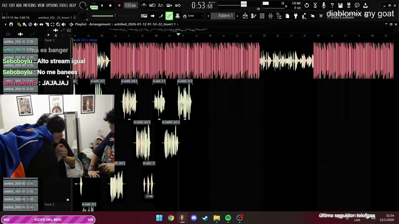This screenshot has width=399, height=224.
Task: Open the playlist menu arrow
Action: click(x=5, y=24)
